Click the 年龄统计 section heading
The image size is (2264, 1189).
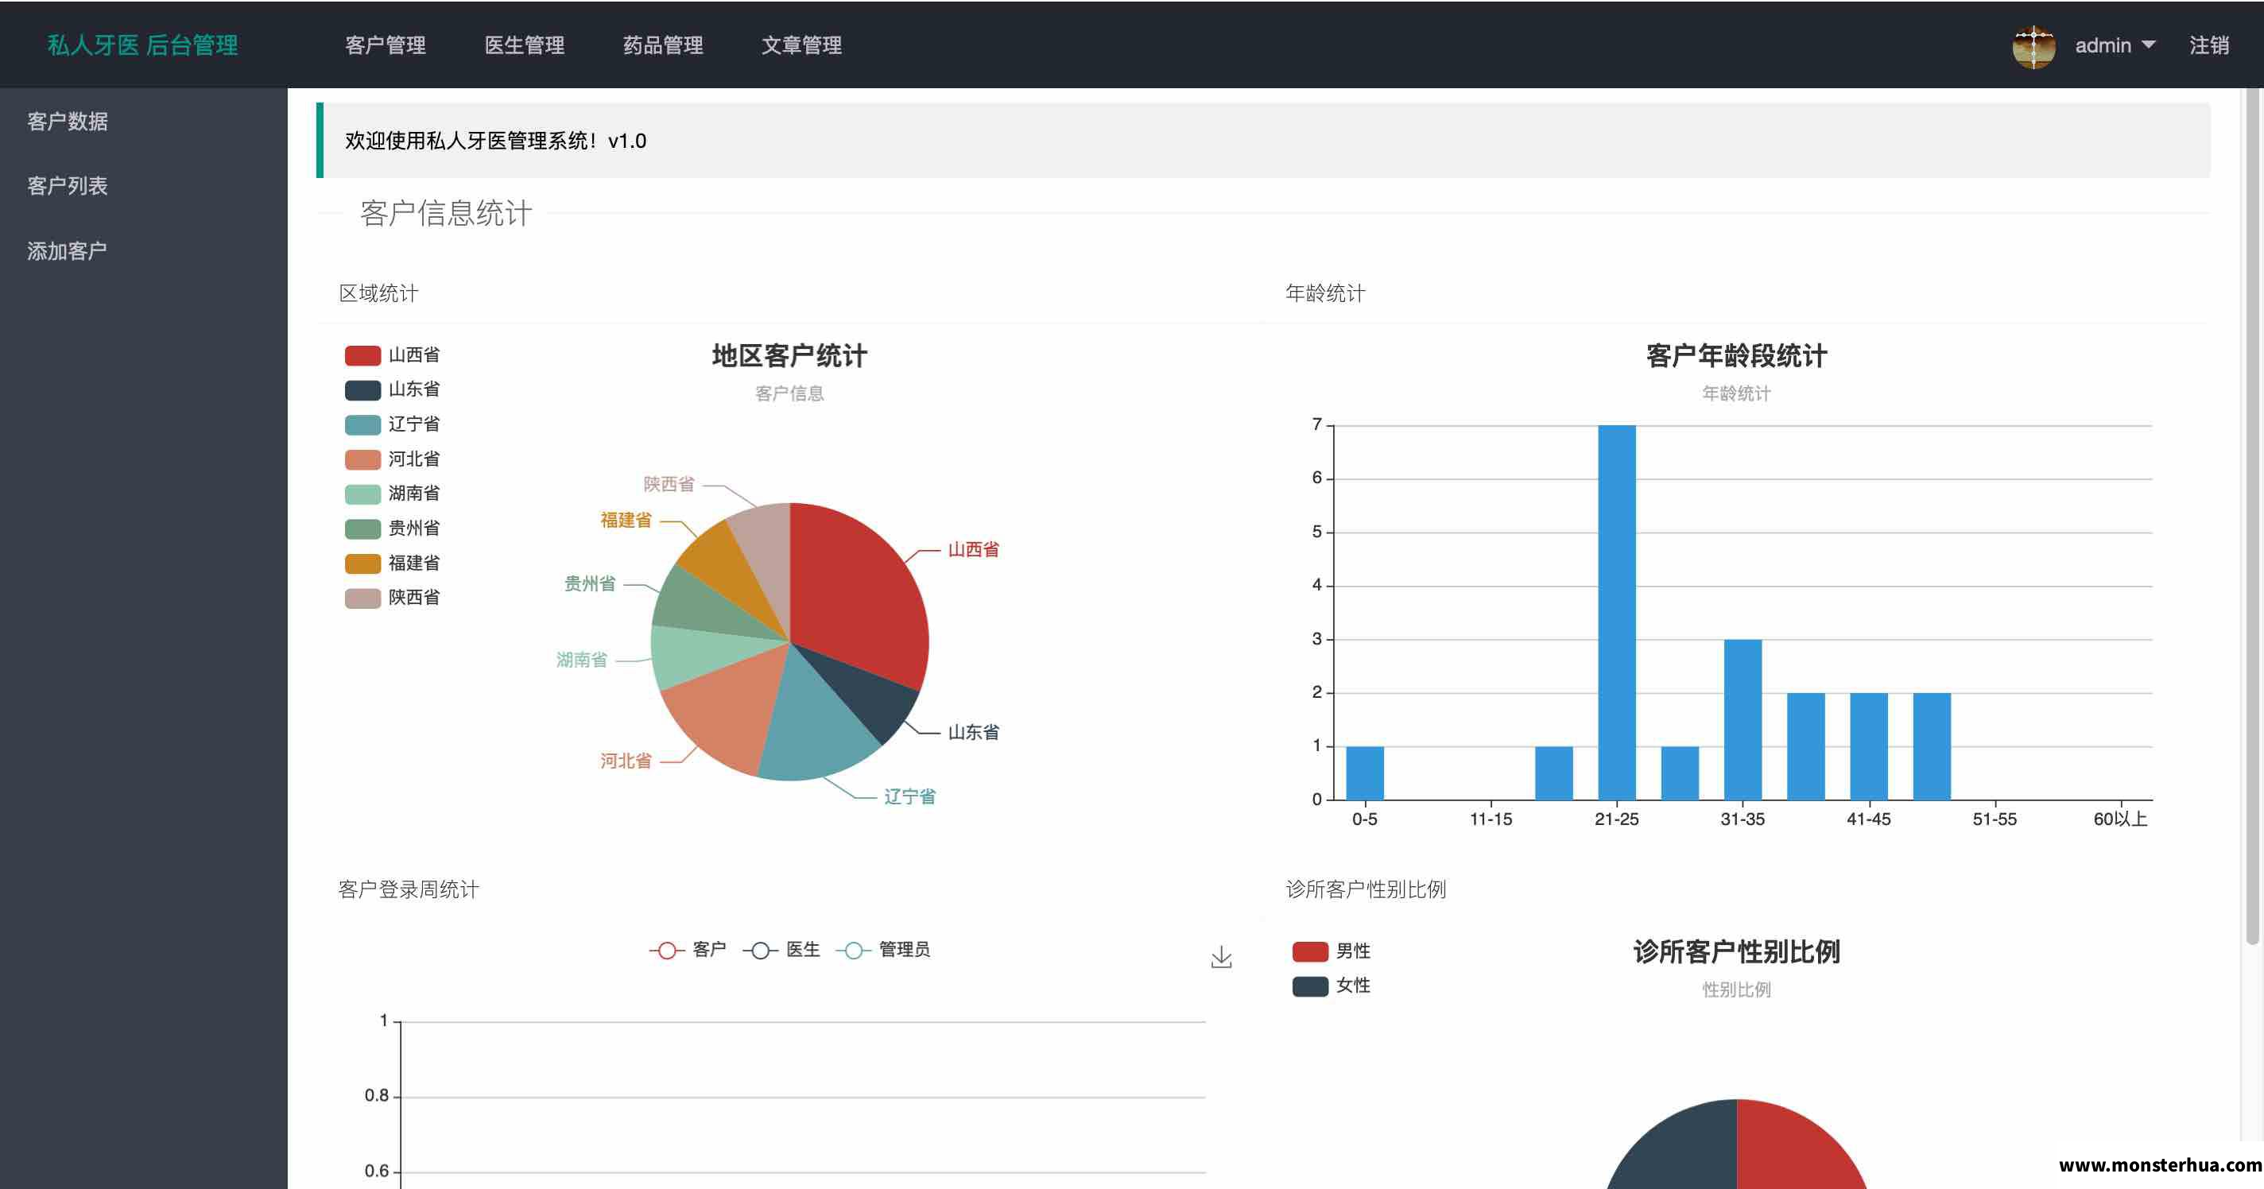pyautogui.click(x=1325, y=293)
